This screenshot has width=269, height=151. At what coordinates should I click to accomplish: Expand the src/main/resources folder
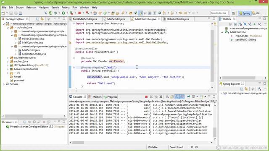click(x=8, y=58)
